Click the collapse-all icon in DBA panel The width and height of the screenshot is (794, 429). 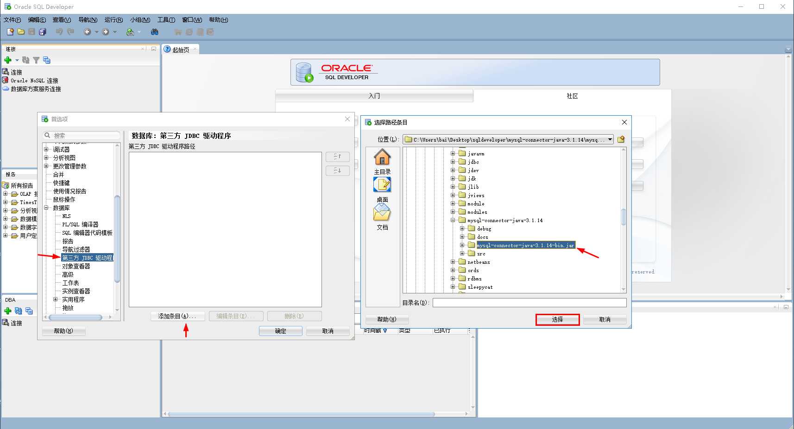(x=29, y=311)
